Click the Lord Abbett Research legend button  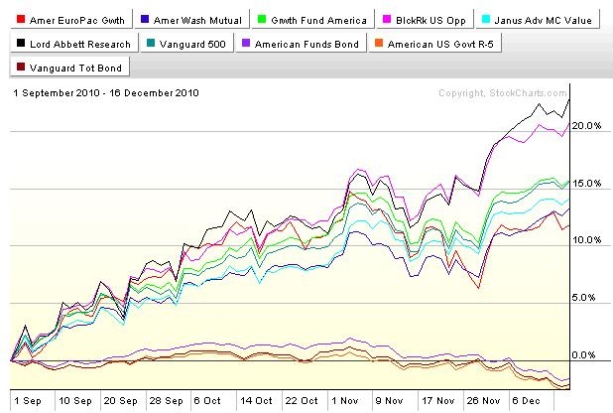click(74, 44)
